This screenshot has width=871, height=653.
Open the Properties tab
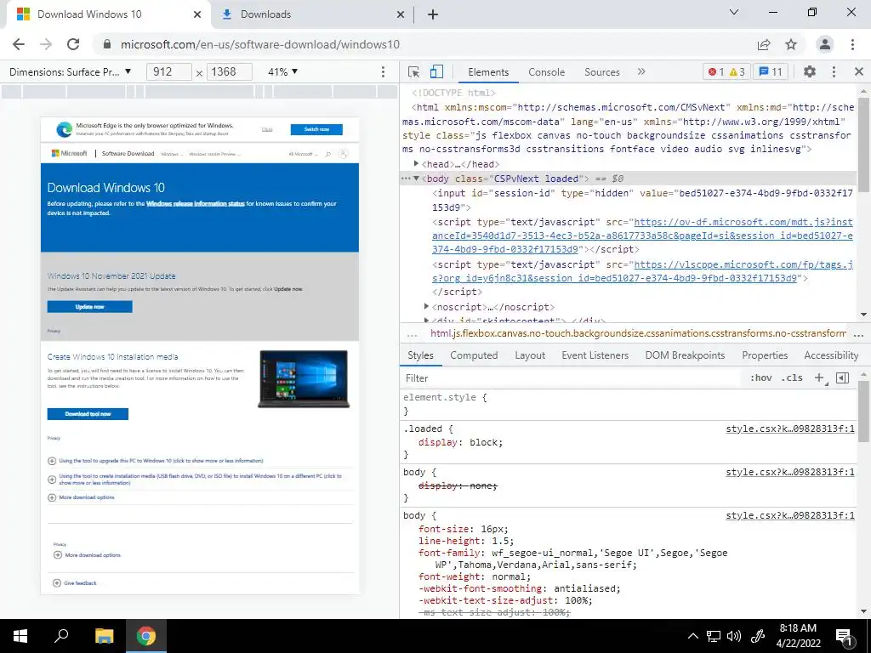(765, 355)
